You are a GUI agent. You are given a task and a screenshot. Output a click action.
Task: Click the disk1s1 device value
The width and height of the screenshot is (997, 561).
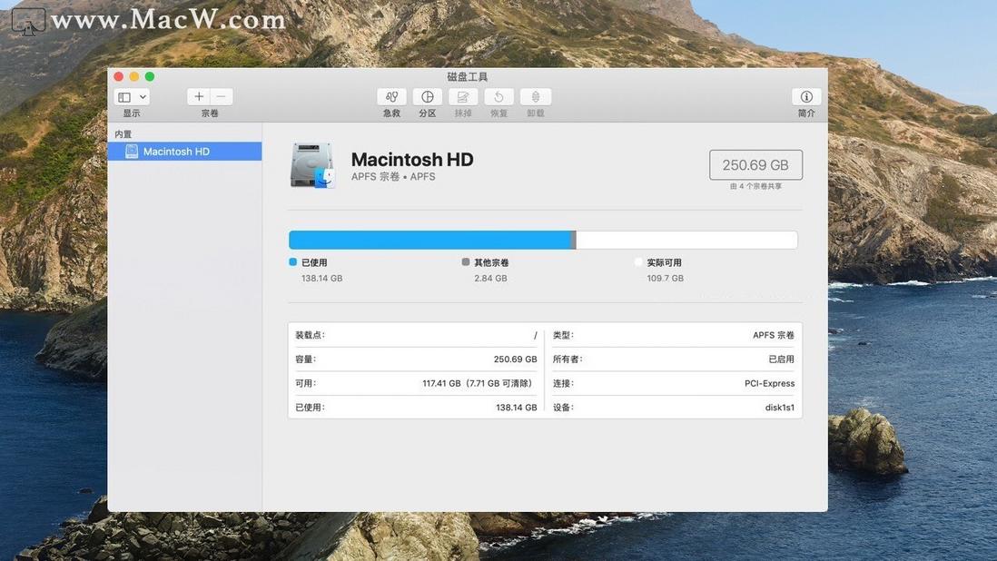pyautogui.click(x=780, y=408)
